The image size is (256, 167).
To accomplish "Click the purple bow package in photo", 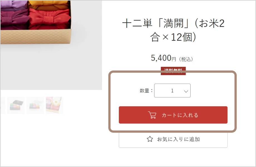I will pyautogui.click(x=14, y=19).
